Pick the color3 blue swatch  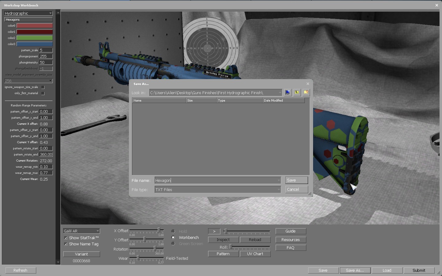click(x=34, y=44)
